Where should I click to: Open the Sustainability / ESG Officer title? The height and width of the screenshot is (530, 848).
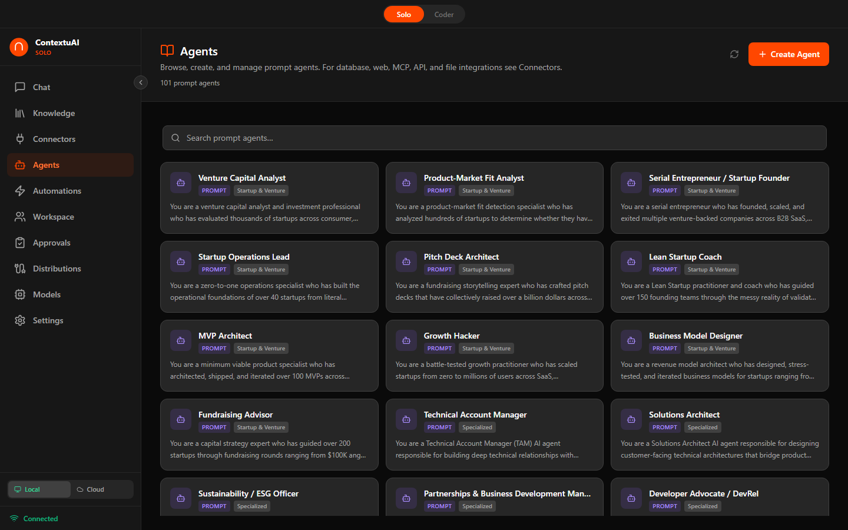point(249,493)
